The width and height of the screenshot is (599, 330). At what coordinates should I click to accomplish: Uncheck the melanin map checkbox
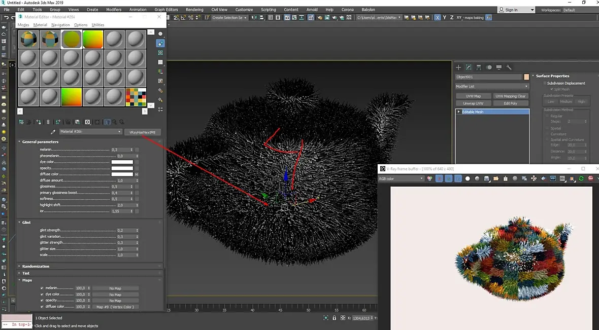click(42, 288)
